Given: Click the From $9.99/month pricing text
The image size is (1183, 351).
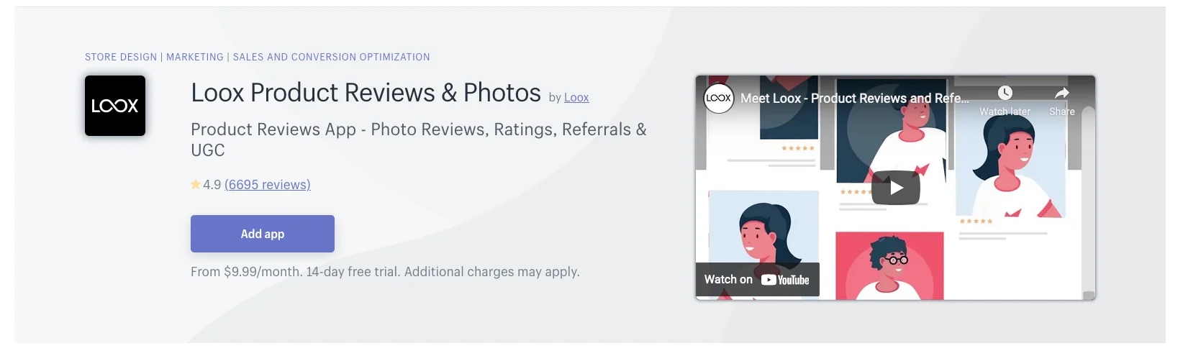Looking at the screenshot, I should (385, 272).
